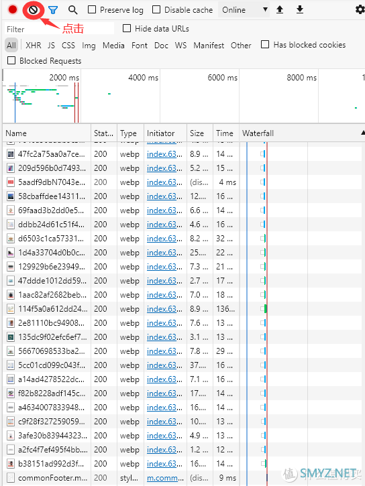Open initiator link for 47fc2a75aa0a7ce row
365x486 pixels.
pos(164,154)
